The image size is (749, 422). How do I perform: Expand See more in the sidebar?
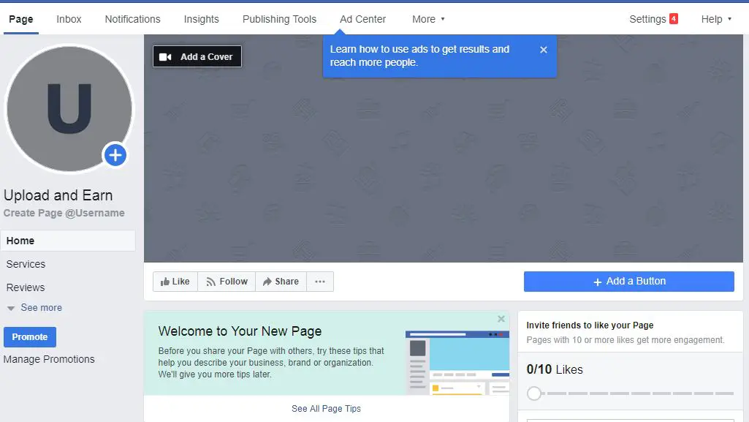click(x=35, y=308)
